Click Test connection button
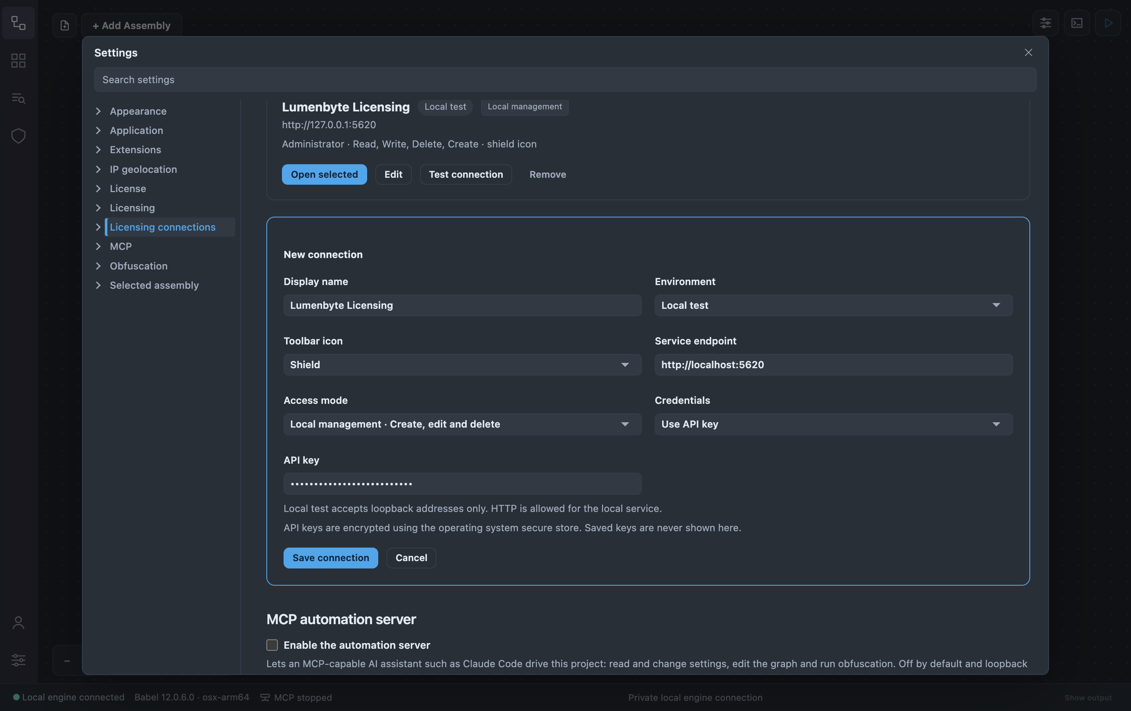 [x=466, y=174]
